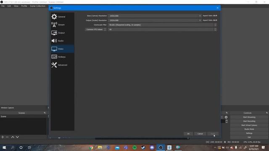This screenshot has height=151, width=269.
Task: Open the Profile menu in OBS
Action: click(x=24, y=6)
